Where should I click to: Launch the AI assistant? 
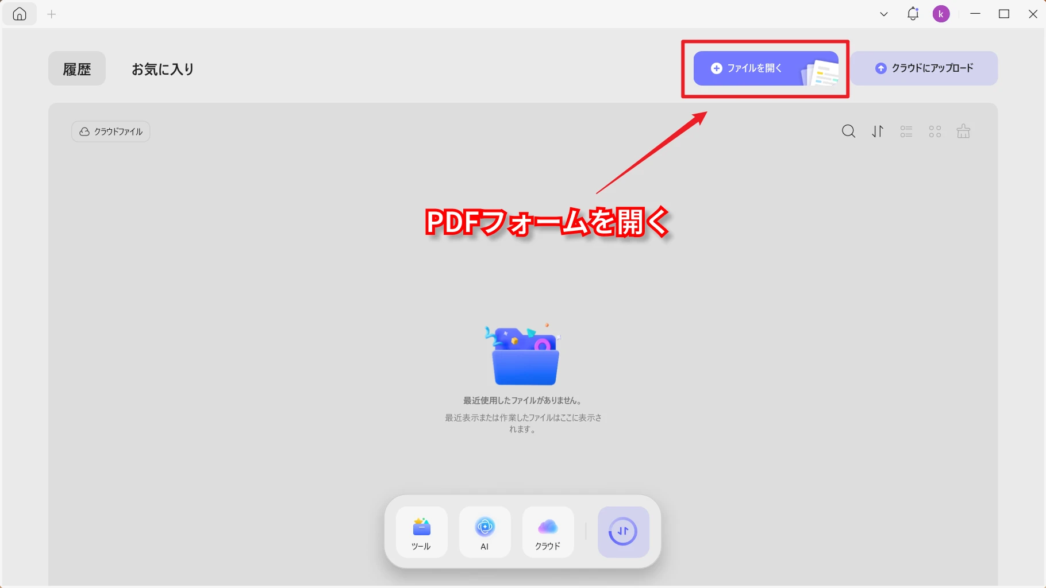click(484, 532)
